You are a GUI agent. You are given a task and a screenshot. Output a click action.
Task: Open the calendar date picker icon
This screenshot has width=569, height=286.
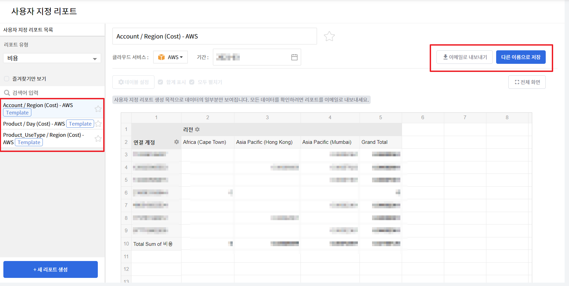click(294, 57)
